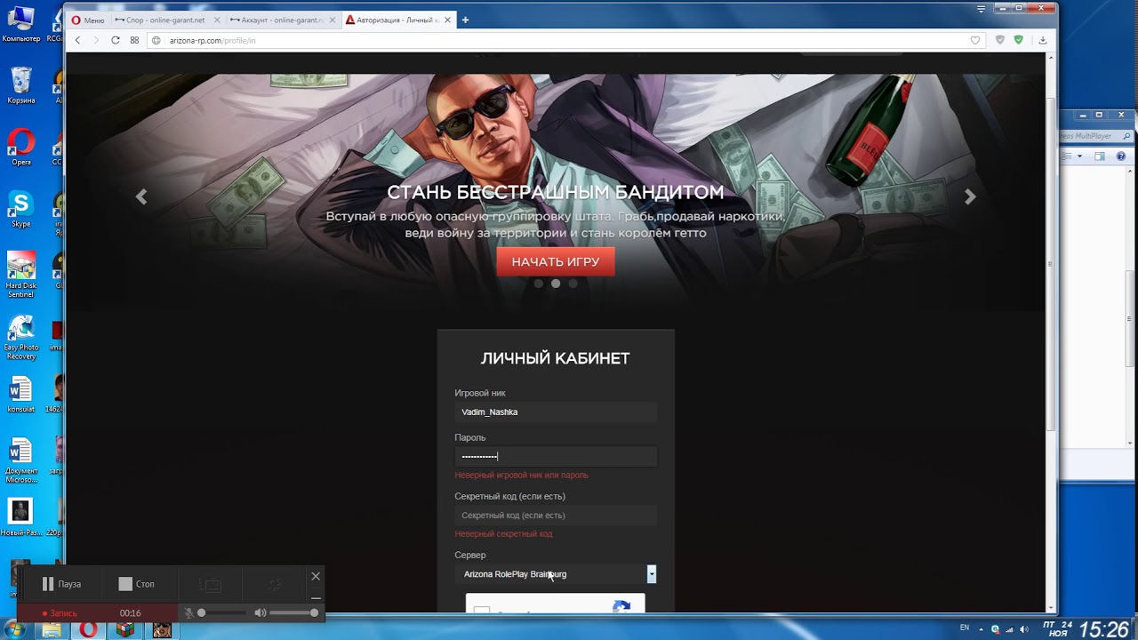The width and height of the screenshot is (1138, 640).
Task: Click the Секретный код input field
Action: [556, 515]
